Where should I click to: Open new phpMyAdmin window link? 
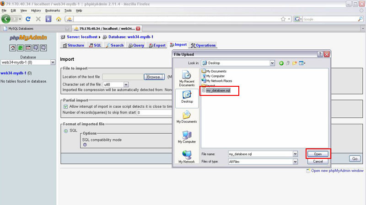337,171
